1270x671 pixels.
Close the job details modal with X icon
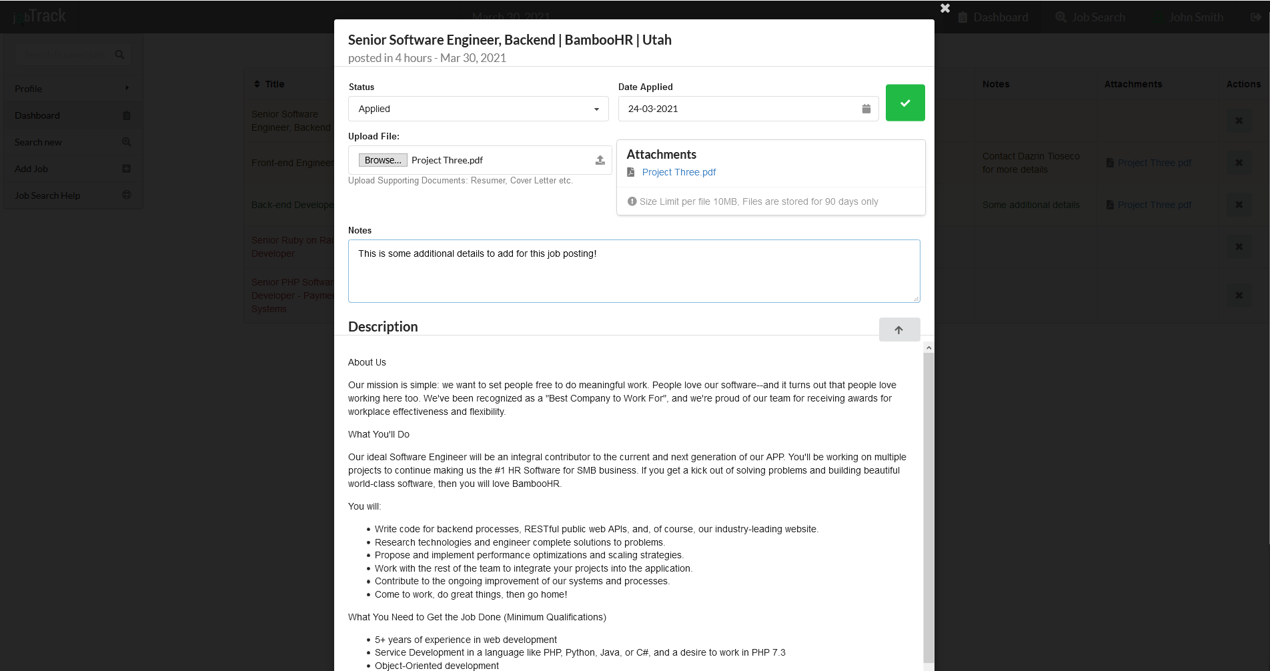point(945,8)
